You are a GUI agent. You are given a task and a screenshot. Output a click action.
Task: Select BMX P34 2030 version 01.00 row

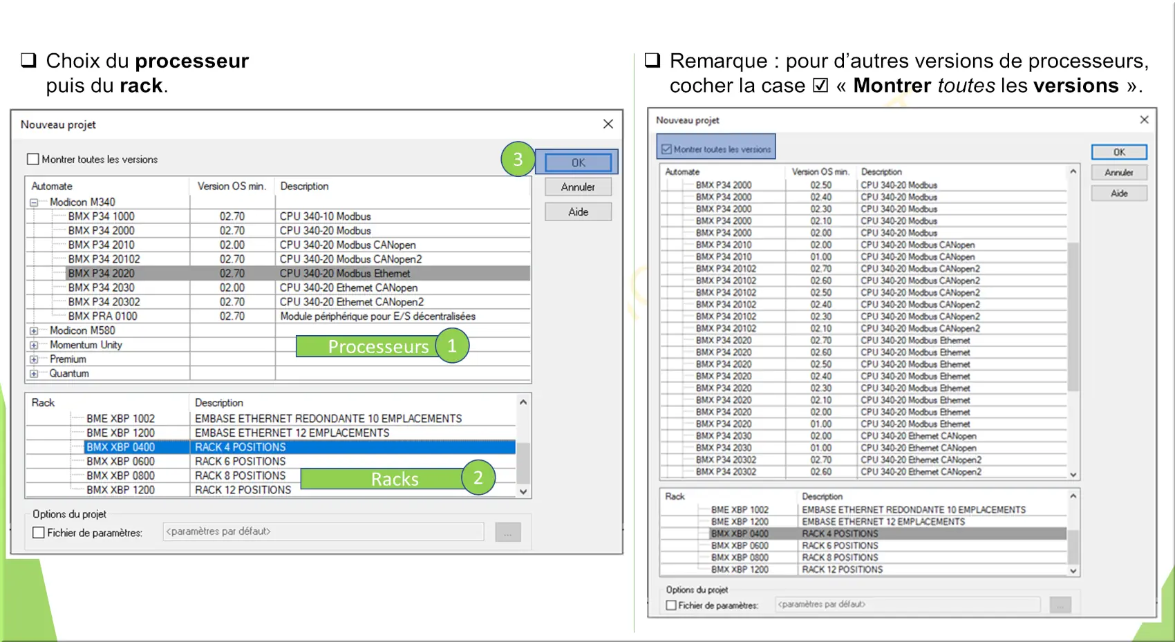(863, 448)
